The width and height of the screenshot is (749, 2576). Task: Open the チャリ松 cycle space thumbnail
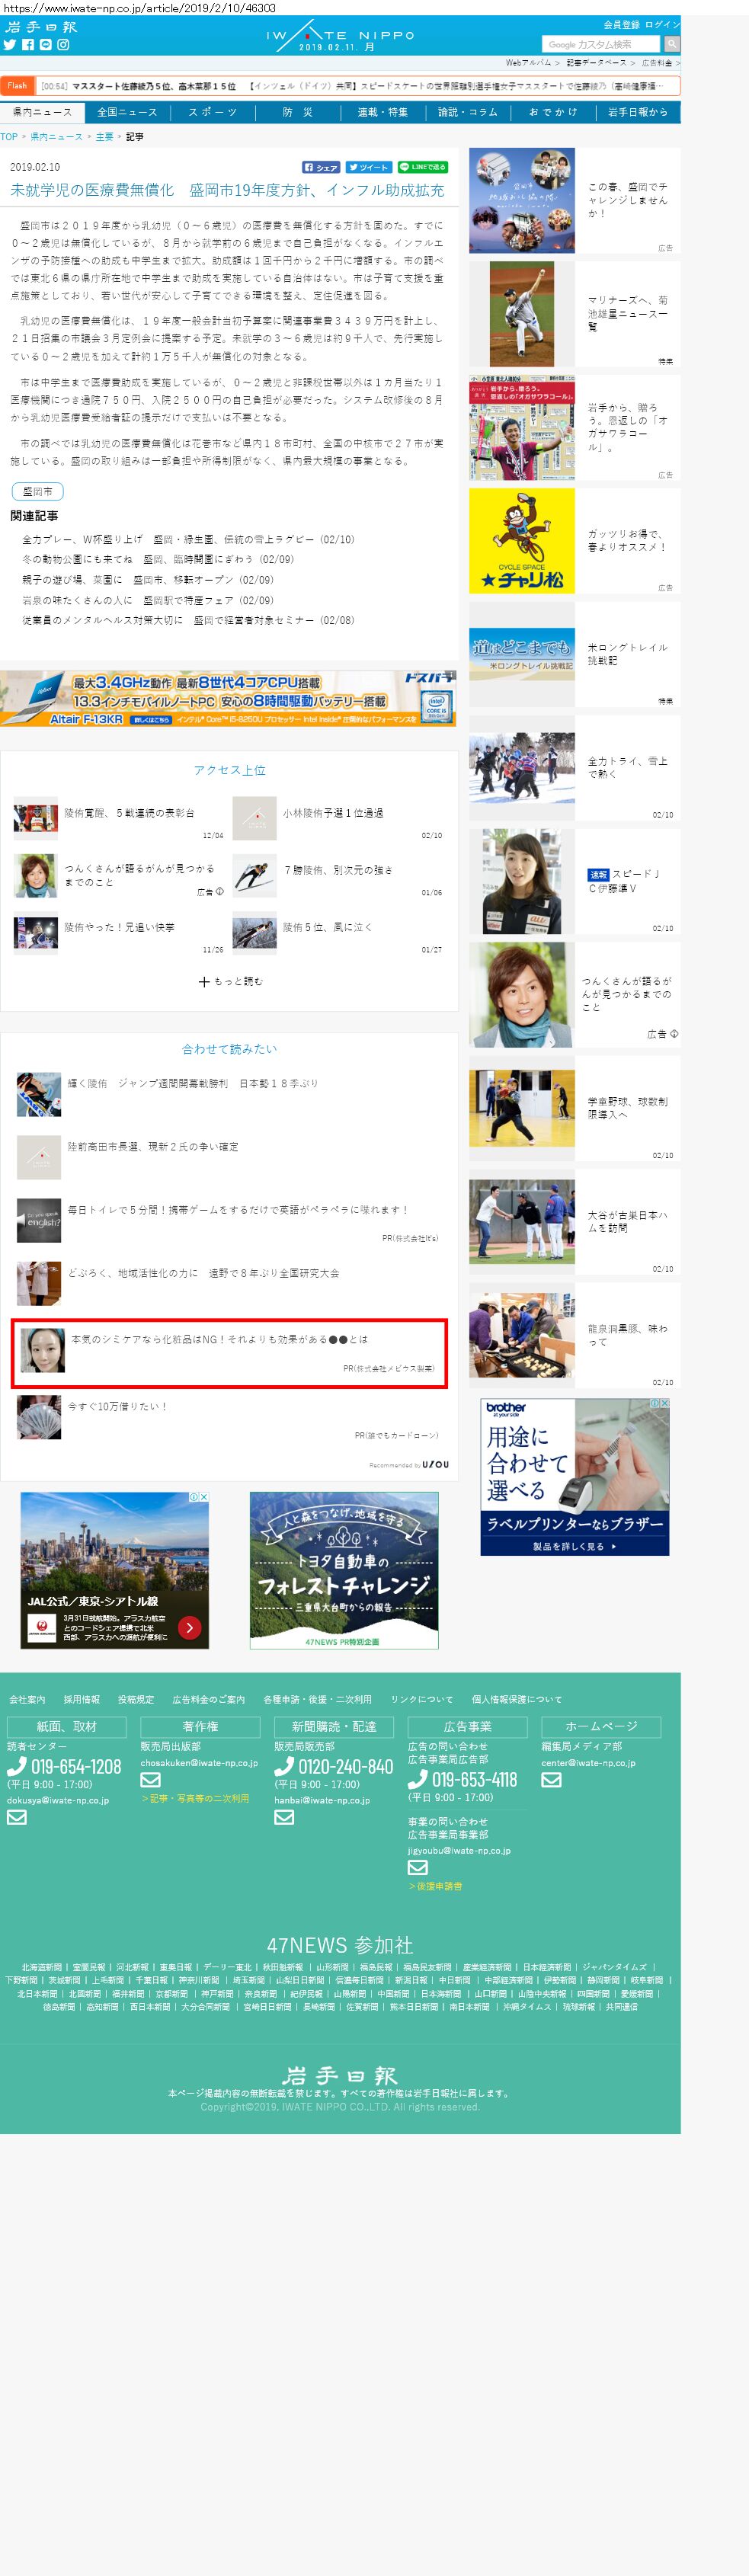tap(522, 540)
